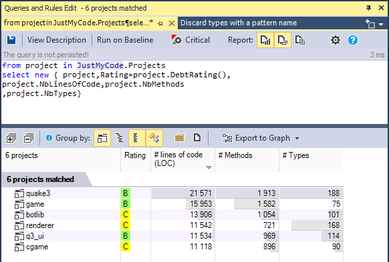Click the folder icon in results toolbar

(179, 137)
